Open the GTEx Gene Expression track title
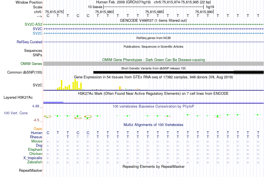Image resolution: width=264 pixels, height=177 pixels. click(x=153, y=77)
